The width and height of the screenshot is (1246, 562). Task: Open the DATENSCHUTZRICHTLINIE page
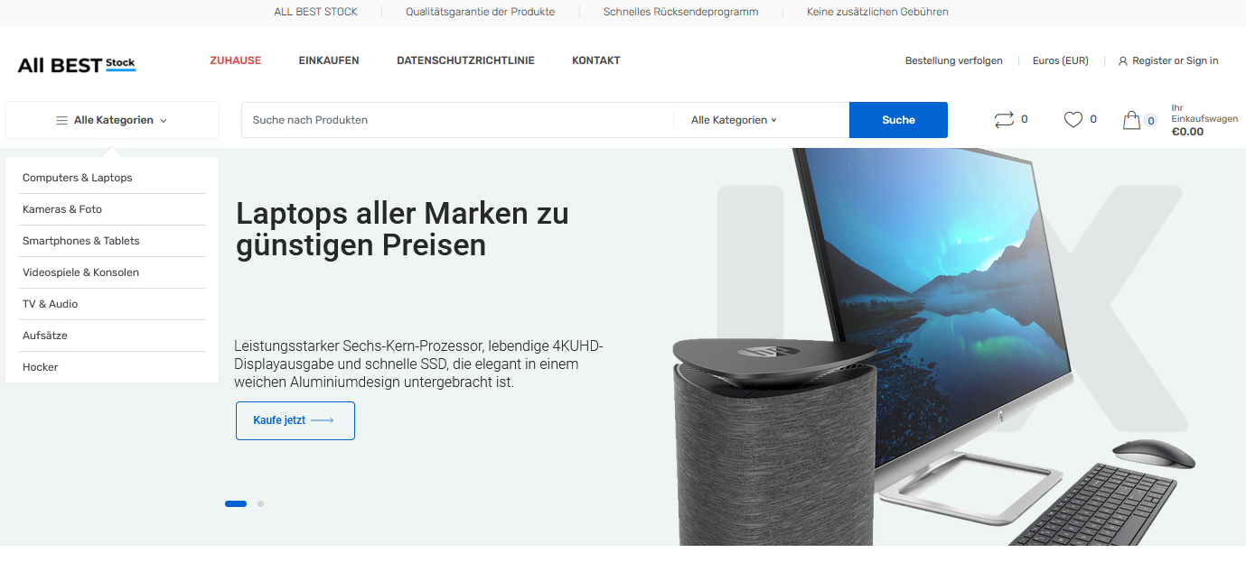tap(465, 60)
